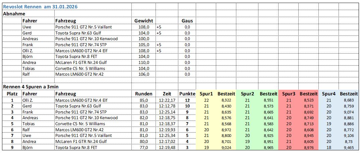Click best time 9,465 in the Spur4 column
This screenshot has height=153, width=362.
[349, 147]
